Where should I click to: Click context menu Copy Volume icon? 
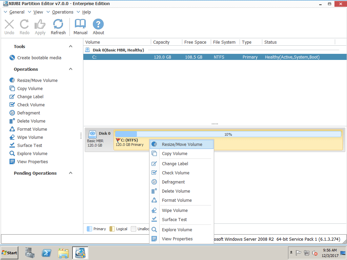point(154,153)
